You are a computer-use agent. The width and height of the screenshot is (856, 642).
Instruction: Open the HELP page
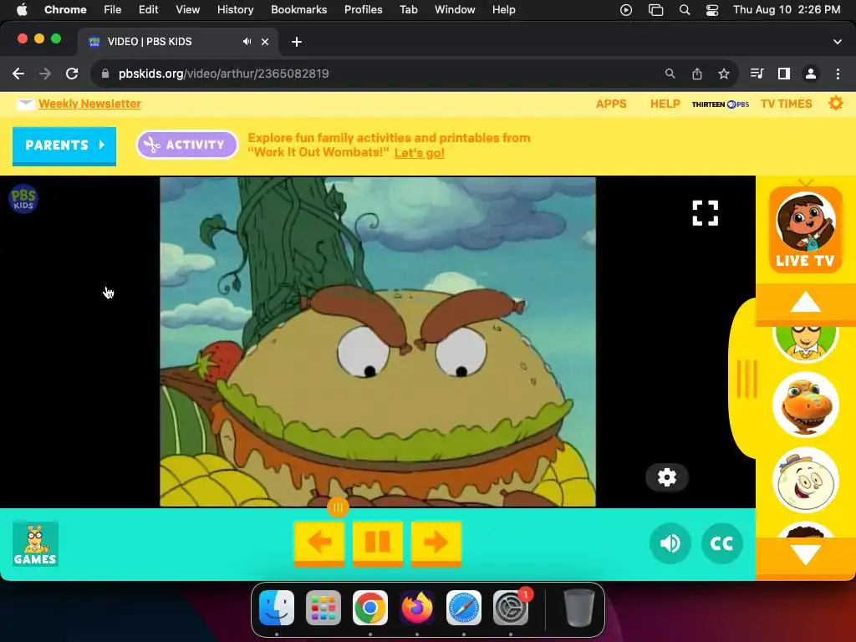[665, 104]
